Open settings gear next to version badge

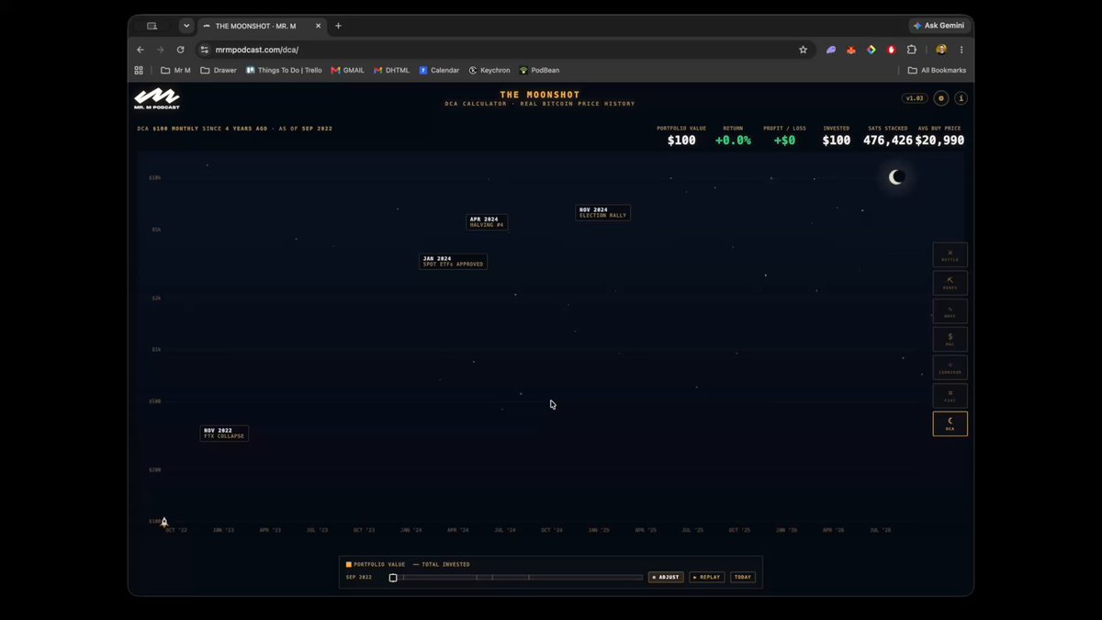click(x=941, y=97)
